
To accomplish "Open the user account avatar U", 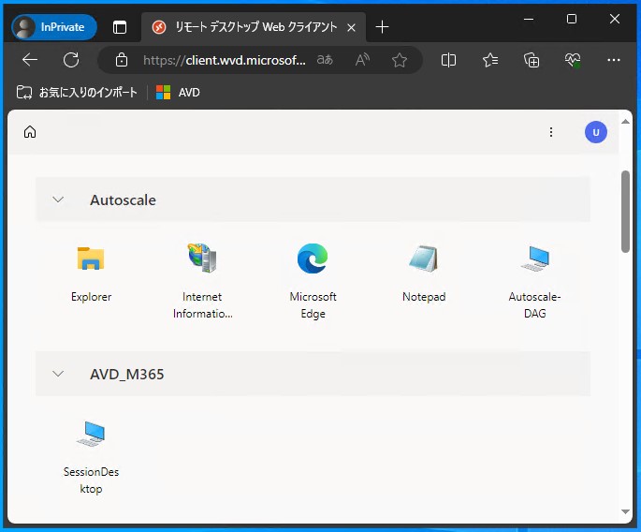I will (596, 132).
